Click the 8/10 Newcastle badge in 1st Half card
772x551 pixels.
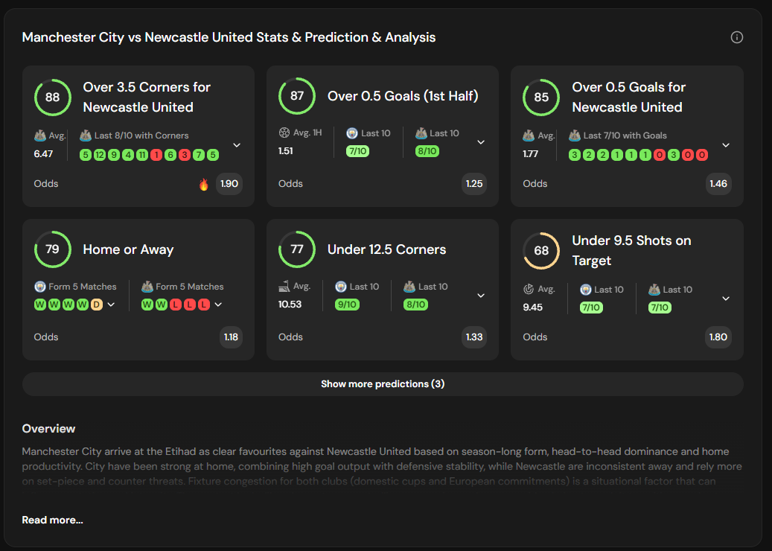(427, 151)
